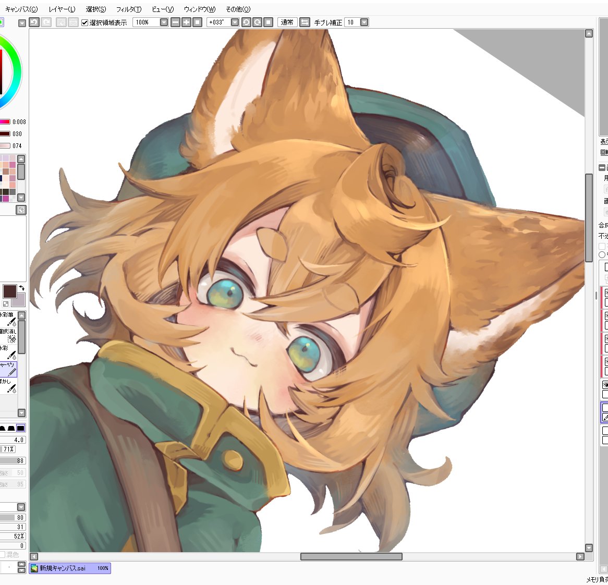
Task: Adjust the brush density slider showing 88
Action: [13, 461]
